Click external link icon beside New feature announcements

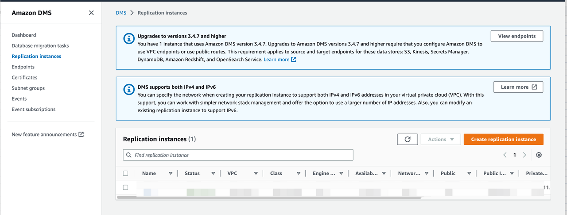(81, 134)
